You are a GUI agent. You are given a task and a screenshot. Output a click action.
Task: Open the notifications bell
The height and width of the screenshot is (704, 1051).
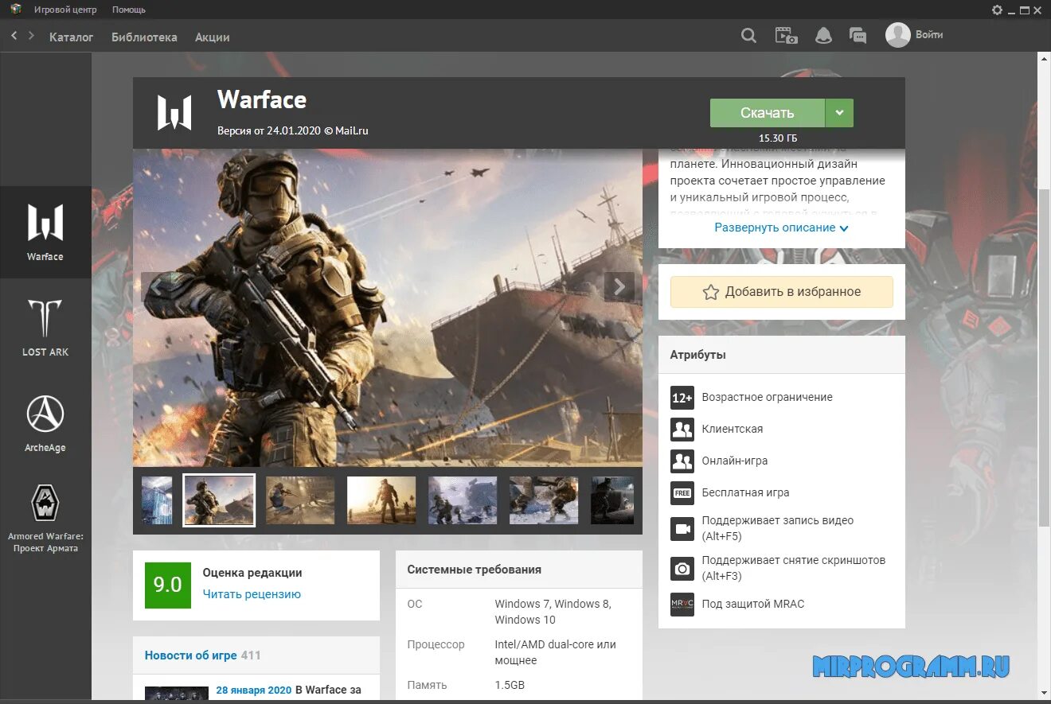point(823,36)
